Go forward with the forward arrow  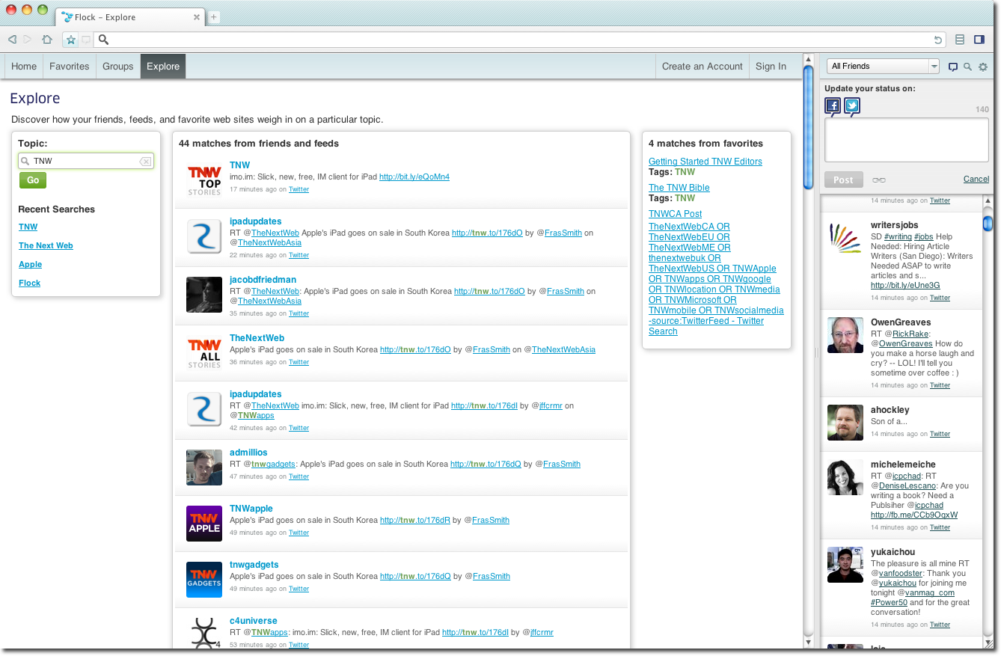pyautogui.click(x=28, y=40)
